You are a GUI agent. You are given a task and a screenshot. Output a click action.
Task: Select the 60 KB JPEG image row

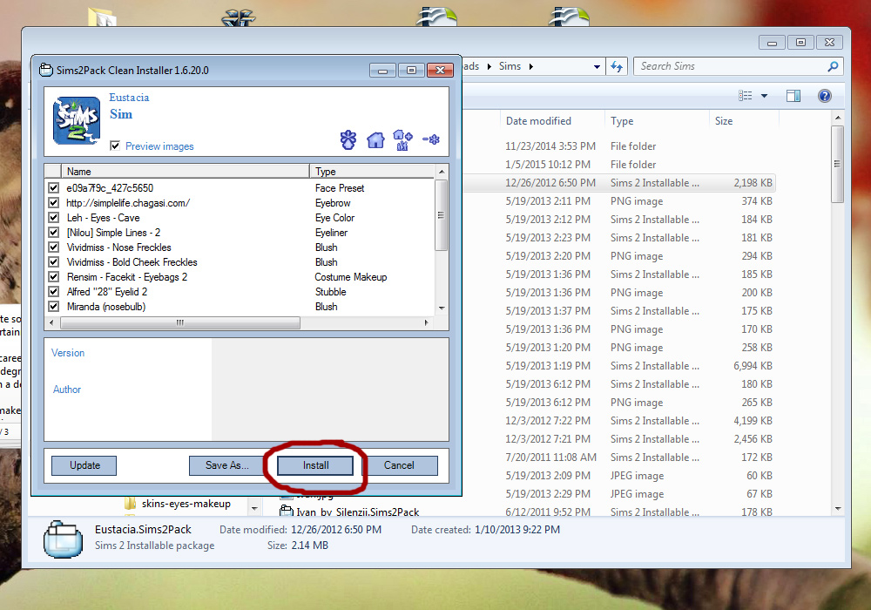coord(619,476)
